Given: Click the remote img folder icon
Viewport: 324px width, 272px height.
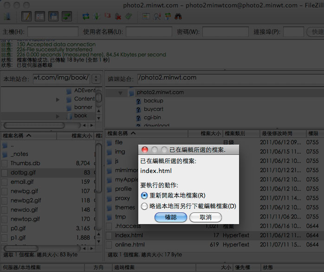Looking at the screenshot, I should (x=109, y=152).
